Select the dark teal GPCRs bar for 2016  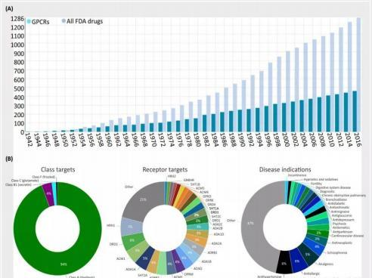[x=355, y=111]
